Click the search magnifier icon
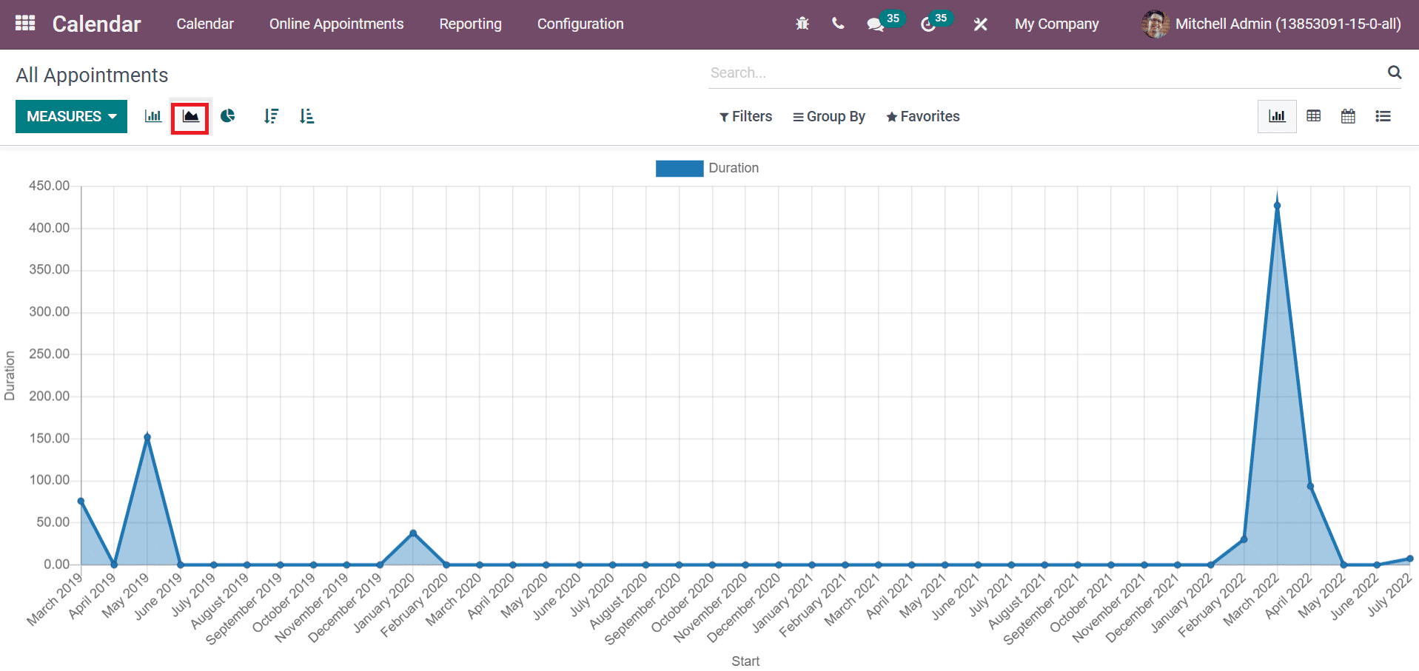 (1395, 73)
